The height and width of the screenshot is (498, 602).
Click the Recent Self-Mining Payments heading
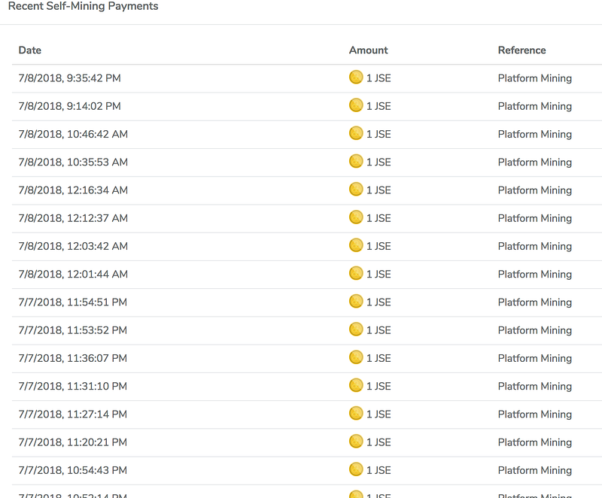pos(83,6)
